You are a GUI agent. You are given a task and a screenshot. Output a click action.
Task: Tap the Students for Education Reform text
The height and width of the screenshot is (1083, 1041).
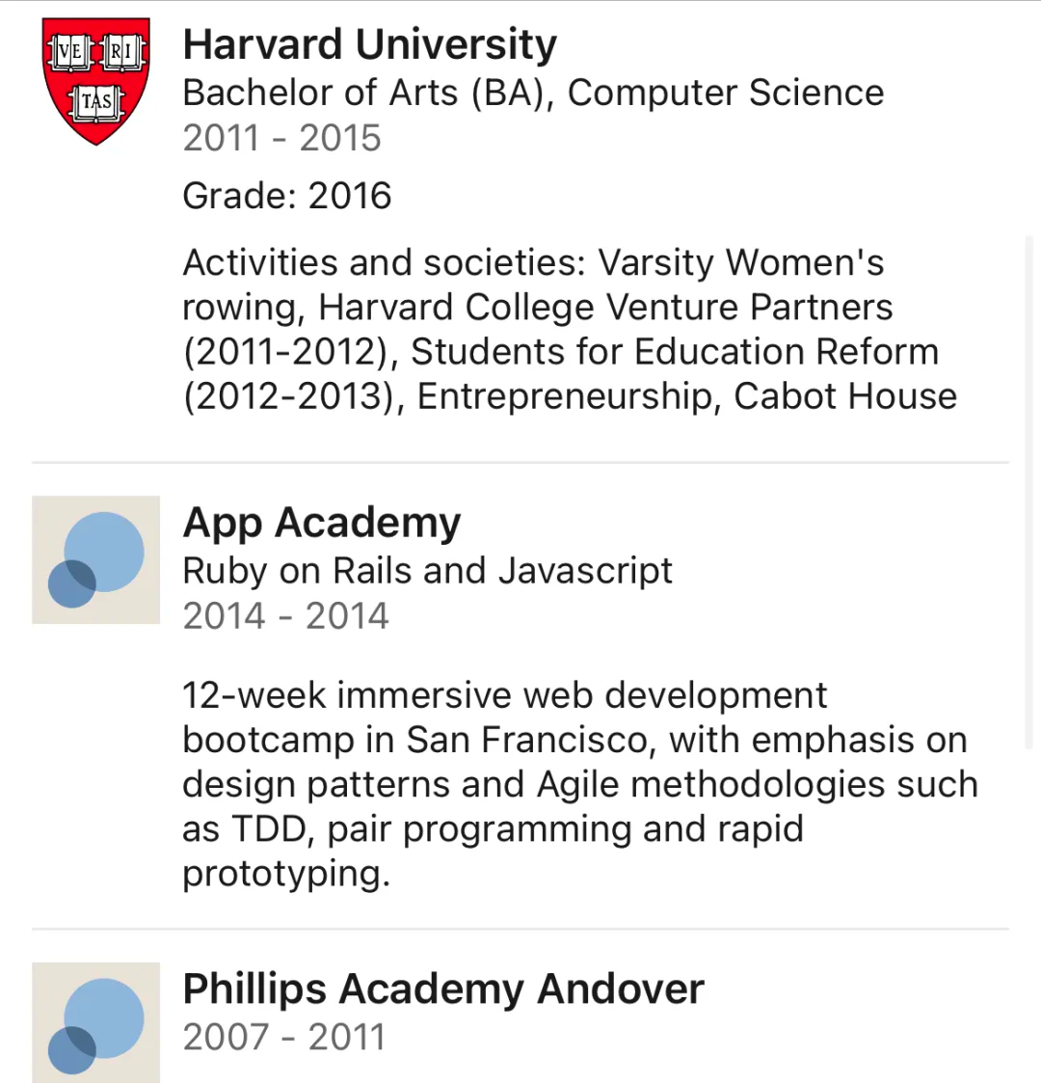tap(675, 352)
